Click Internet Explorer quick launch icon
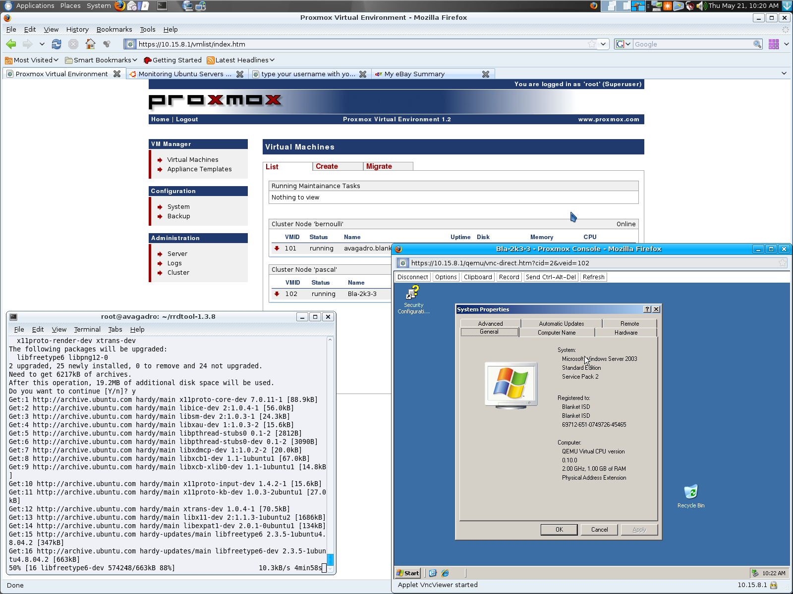 pyautogui.click(x=445, y=573)
